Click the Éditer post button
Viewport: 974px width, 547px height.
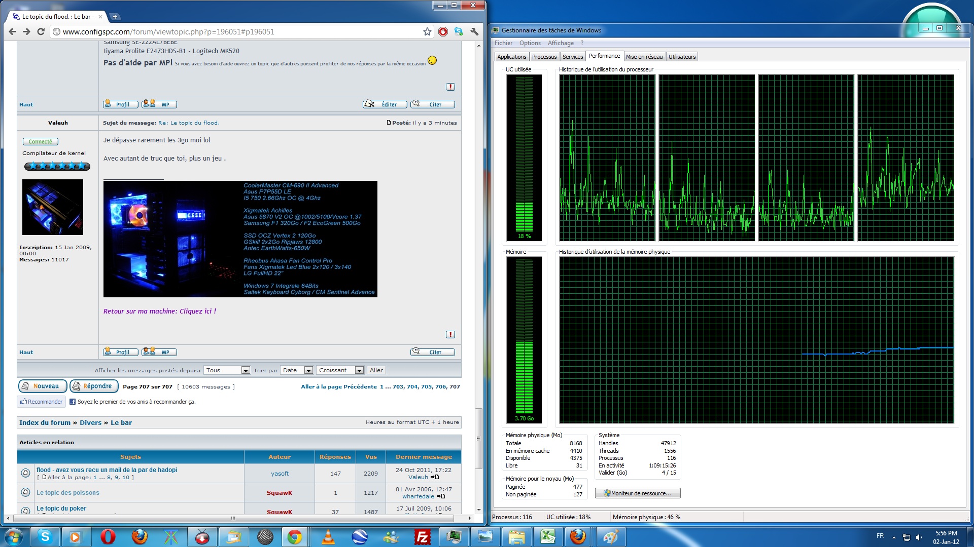click(385, 104)
